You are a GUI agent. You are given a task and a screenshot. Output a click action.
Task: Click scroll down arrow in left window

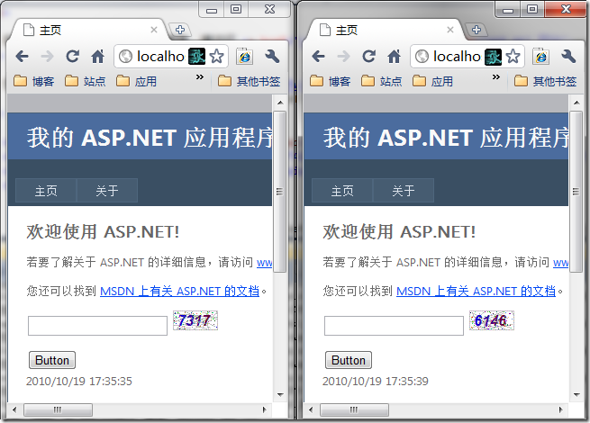[280, 395]
